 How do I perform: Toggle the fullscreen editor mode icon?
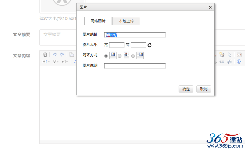(239, 55)
